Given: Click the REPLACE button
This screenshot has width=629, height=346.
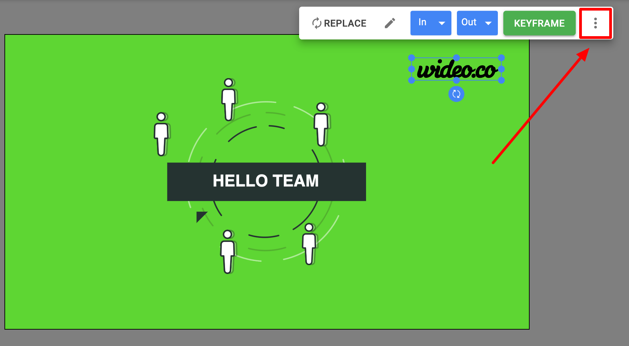Looking at the screenshot, I should coord(339,23).
